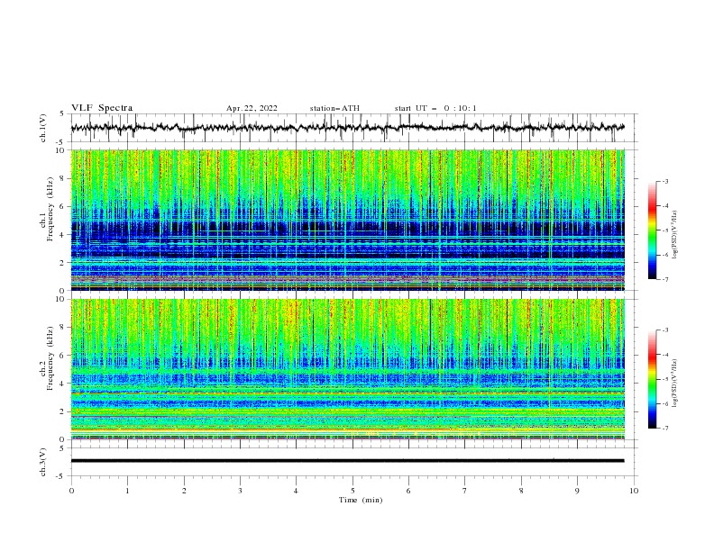714x551 pixels.
Task: Click the "4" kHz tick on ch.1 spectrogram
Action: (x=63, y=235)
